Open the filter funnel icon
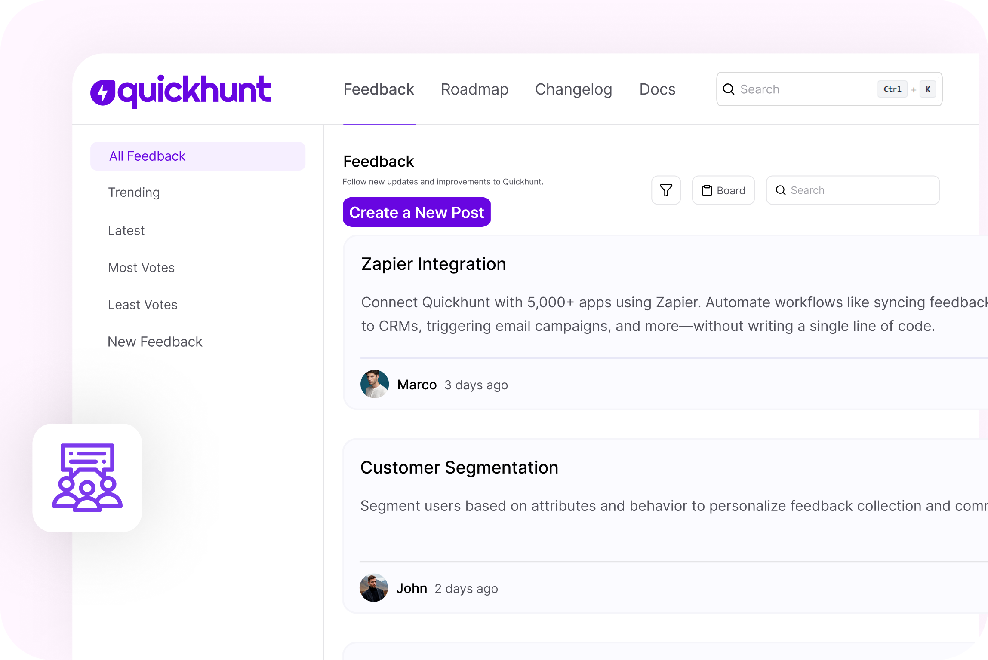Image resolution: width=988 pixels, height=660 pixels. [666, 190]
